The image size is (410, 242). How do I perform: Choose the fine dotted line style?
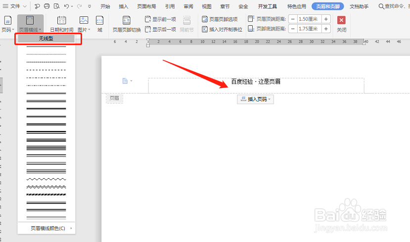[46, 54]
